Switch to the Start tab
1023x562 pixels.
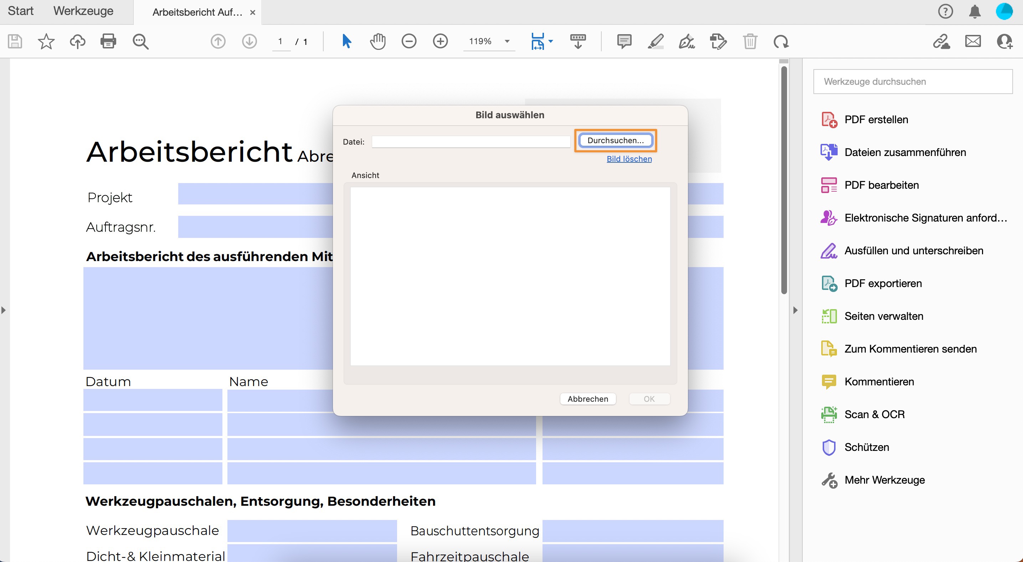tap(21, 11)
